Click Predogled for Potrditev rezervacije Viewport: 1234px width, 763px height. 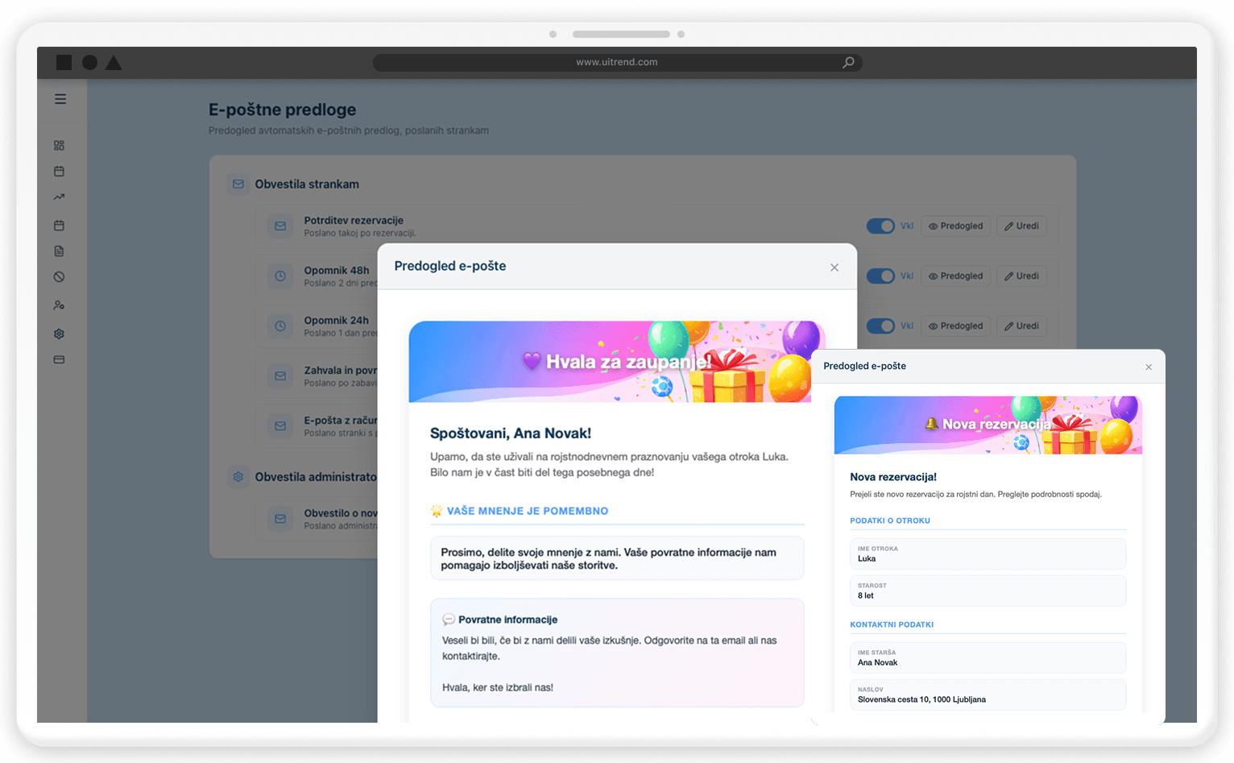tap(955, 226)
